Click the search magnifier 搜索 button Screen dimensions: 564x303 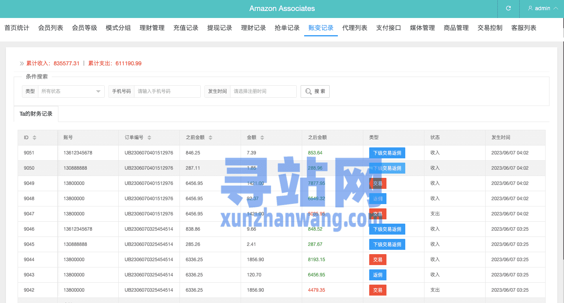point(315,91)
